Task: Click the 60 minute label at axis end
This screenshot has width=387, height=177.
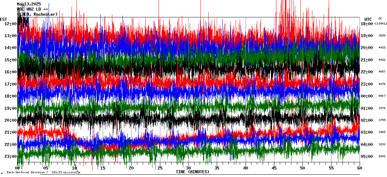Action: [359, 168]
